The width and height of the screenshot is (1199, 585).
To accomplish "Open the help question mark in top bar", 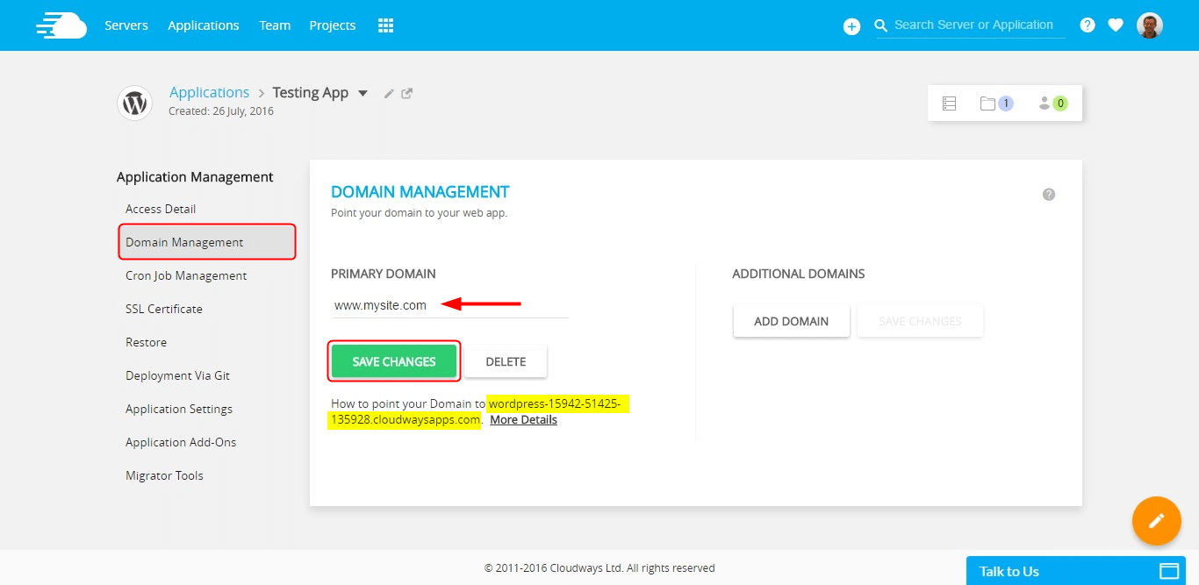I will 1088,25.
